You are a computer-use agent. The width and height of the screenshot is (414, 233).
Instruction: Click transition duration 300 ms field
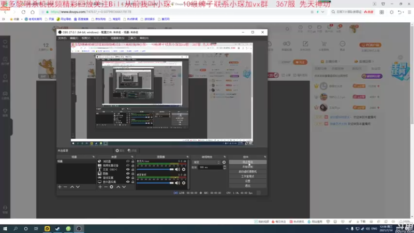(211, 167)
